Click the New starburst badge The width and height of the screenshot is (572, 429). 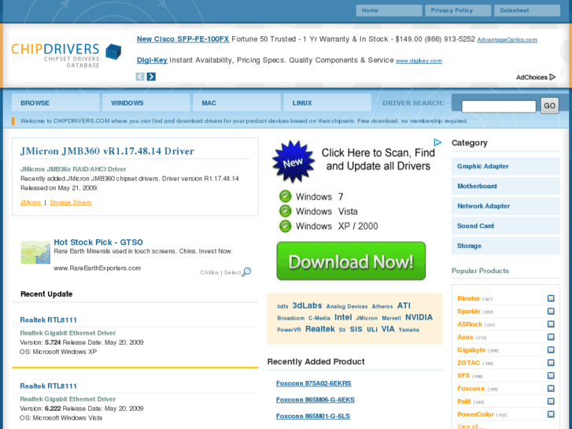(293, 161)
